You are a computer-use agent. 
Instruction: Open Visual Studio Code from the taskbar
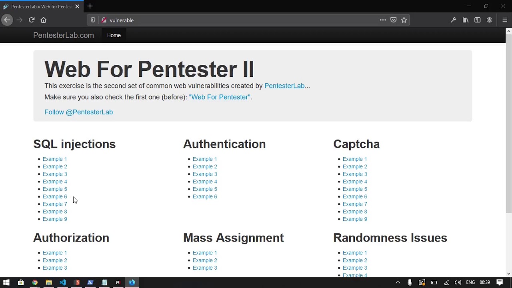pyautogui.click(x=62, y=282)
